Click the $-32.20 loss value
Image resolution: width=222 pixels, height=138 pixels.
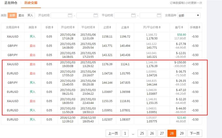coord(181,99)
